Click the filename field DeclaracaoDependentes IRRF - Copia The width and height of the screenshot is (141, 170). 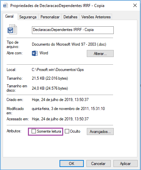click(73, 30)
